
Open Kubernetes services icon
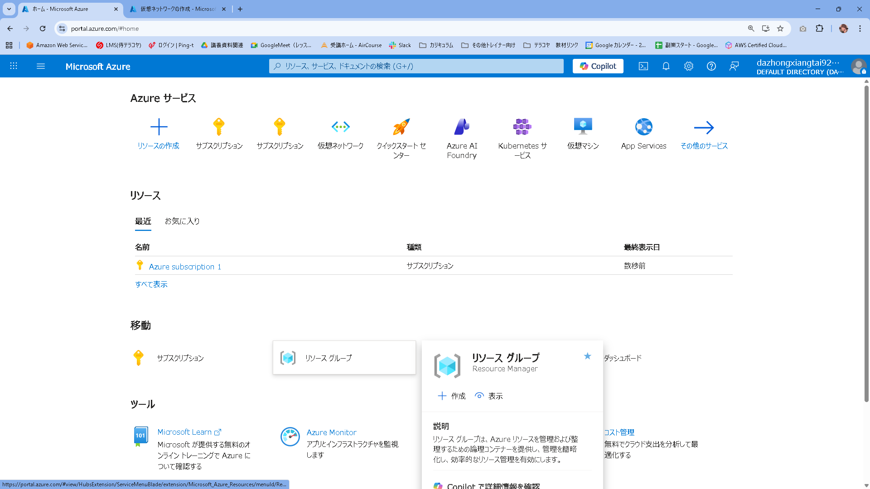(x=522, y=127)
